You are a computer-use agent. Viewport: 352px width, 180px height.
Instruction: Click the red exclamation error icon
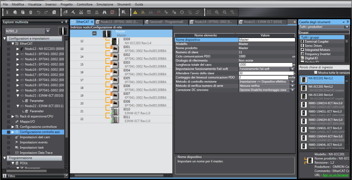tap(112, 12)
